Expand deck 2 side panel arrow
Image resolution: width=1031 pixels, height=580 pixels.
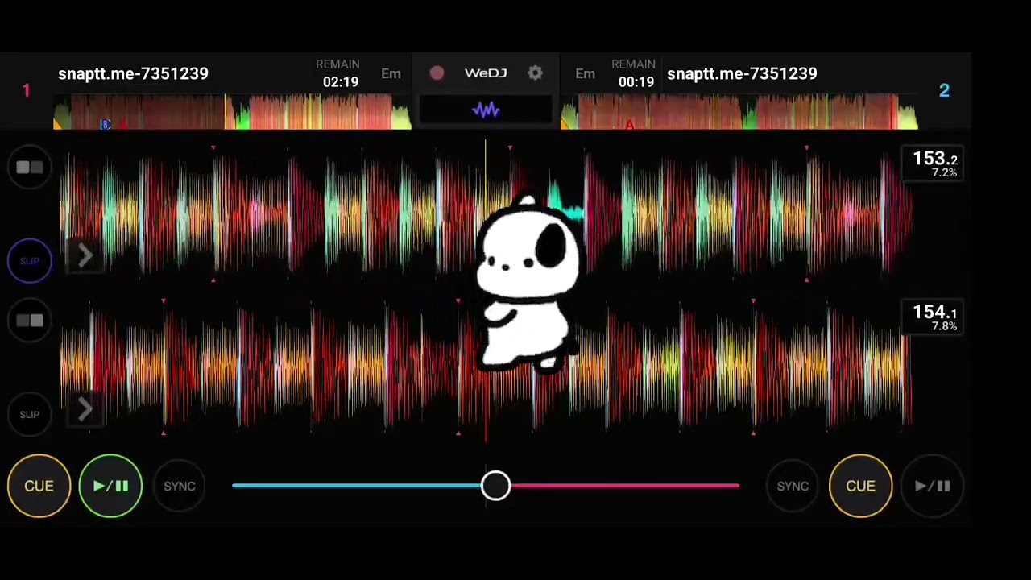click(85, 409)
